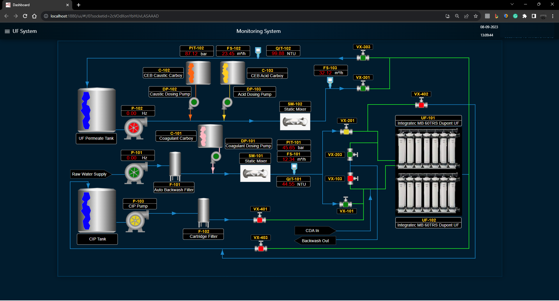Open the browser tab search dropdown

512,4
